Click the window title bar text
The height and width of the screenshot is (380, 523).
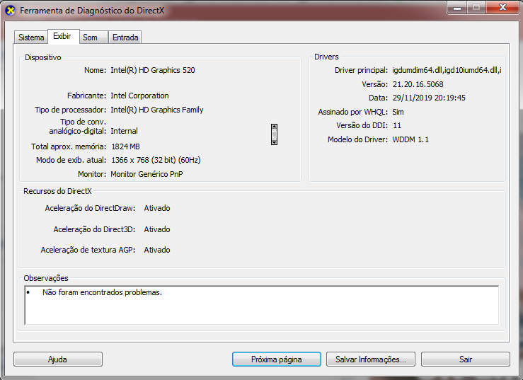tap(92, 11)
